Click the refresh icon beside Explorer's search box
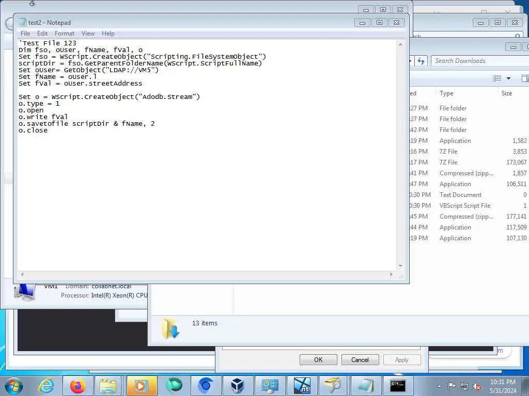The width and height of the screenshot is (529, 396). pyautogui.click(x=421, y=61)
